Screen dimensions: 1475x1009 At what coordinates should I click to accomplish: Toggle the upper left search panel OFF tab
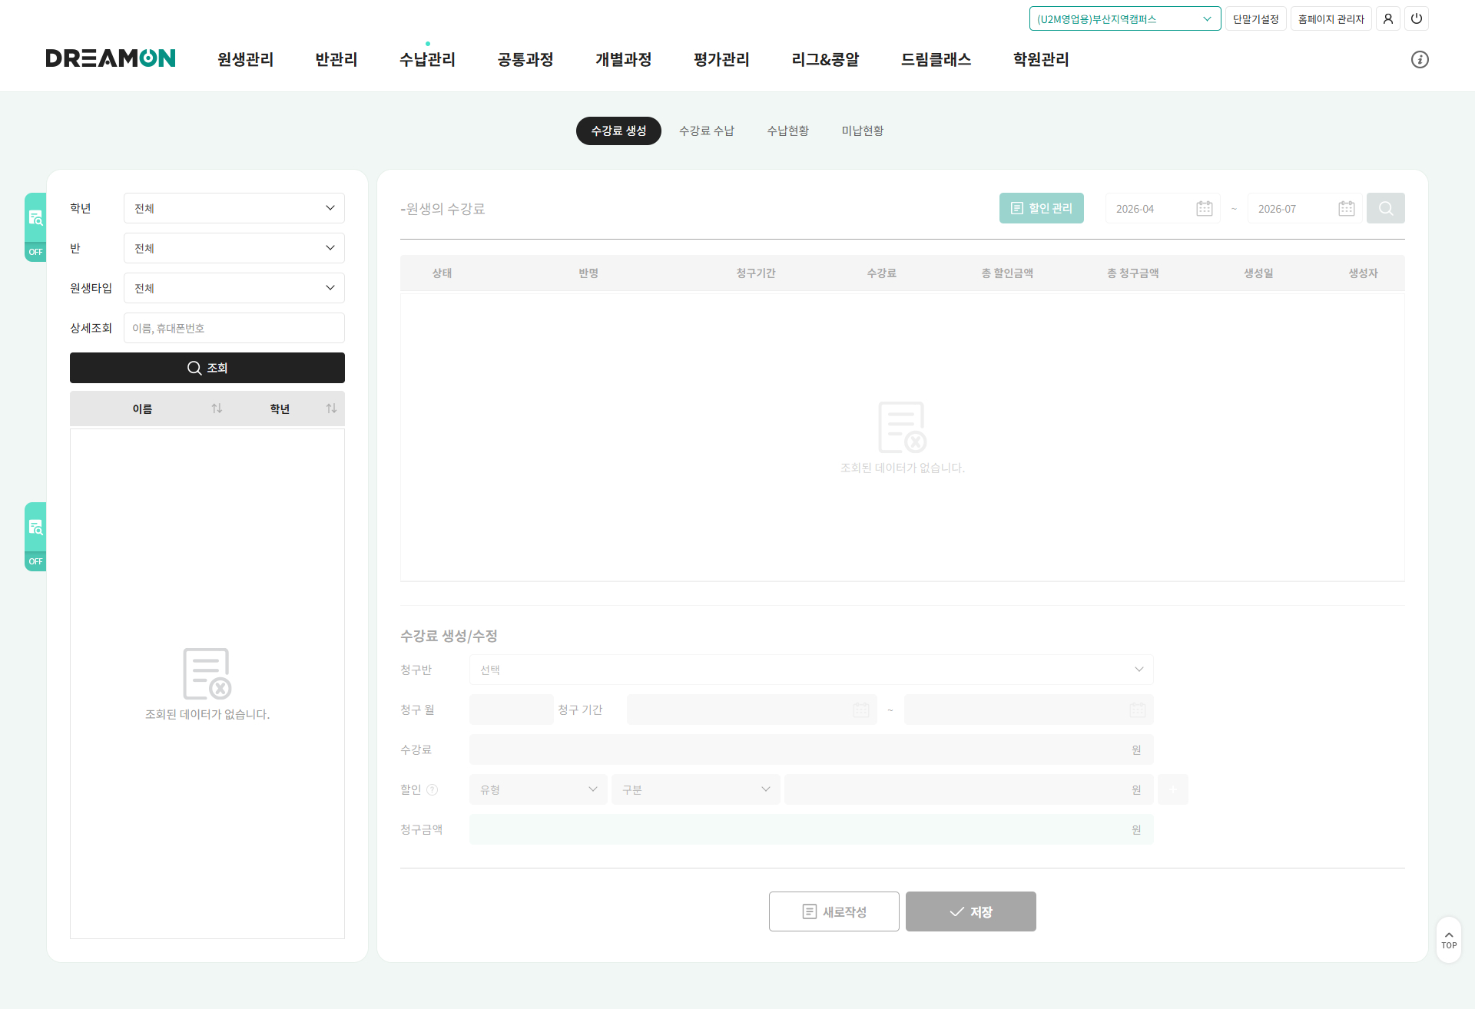[35, 227]
